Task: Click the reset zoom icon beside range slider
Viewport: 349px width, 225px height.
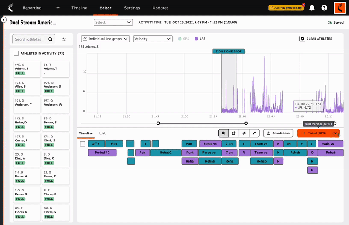Action: (x=335, y=123)
